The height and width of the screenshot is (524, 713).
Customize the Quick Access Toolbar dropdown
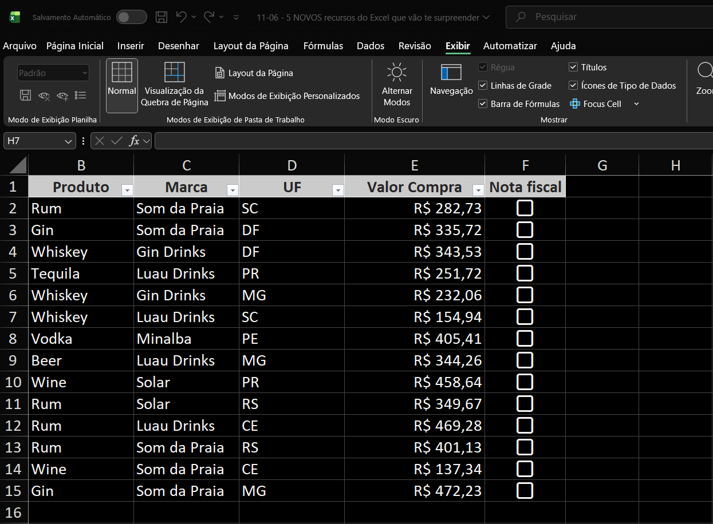(236, 18)
